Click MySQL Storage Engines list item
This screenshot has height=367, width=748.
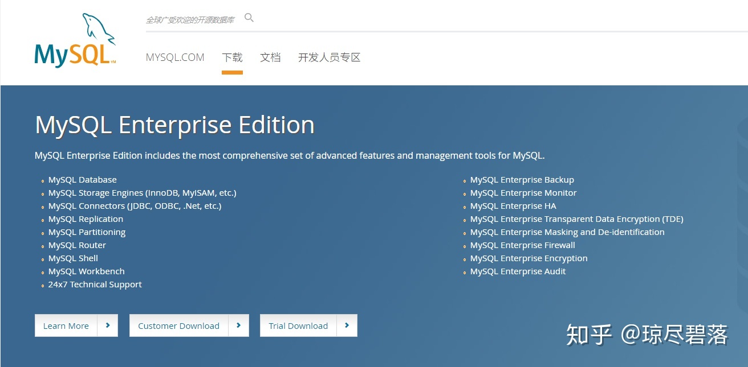click(x=143, y=193)
